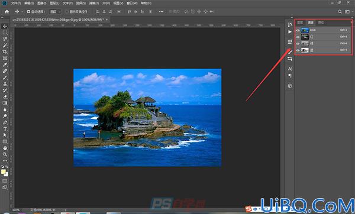Toggle the Auto-Select checkbox
The width and height of the screenshot is (355, 214).
point(28,12)
